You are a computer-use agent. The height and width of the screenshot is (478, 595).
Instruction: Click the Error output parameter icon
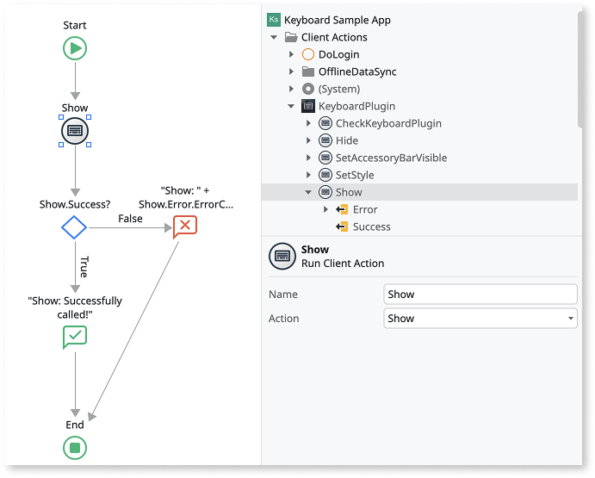[342, 209]
